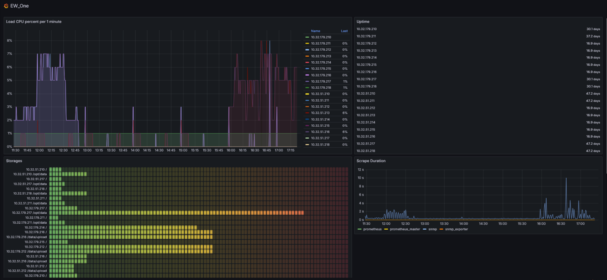Open the Storages panel title menu
Screen dimensions: 607x280
coord(14,161)
